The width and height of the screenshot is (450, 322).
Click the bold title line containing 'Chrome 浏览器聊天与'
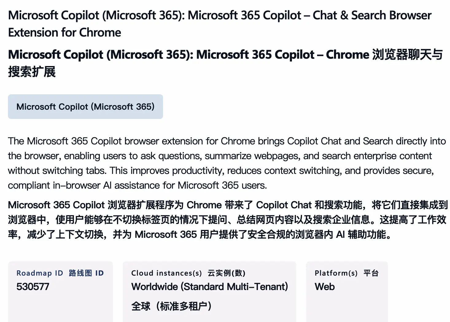click(225, 55)
